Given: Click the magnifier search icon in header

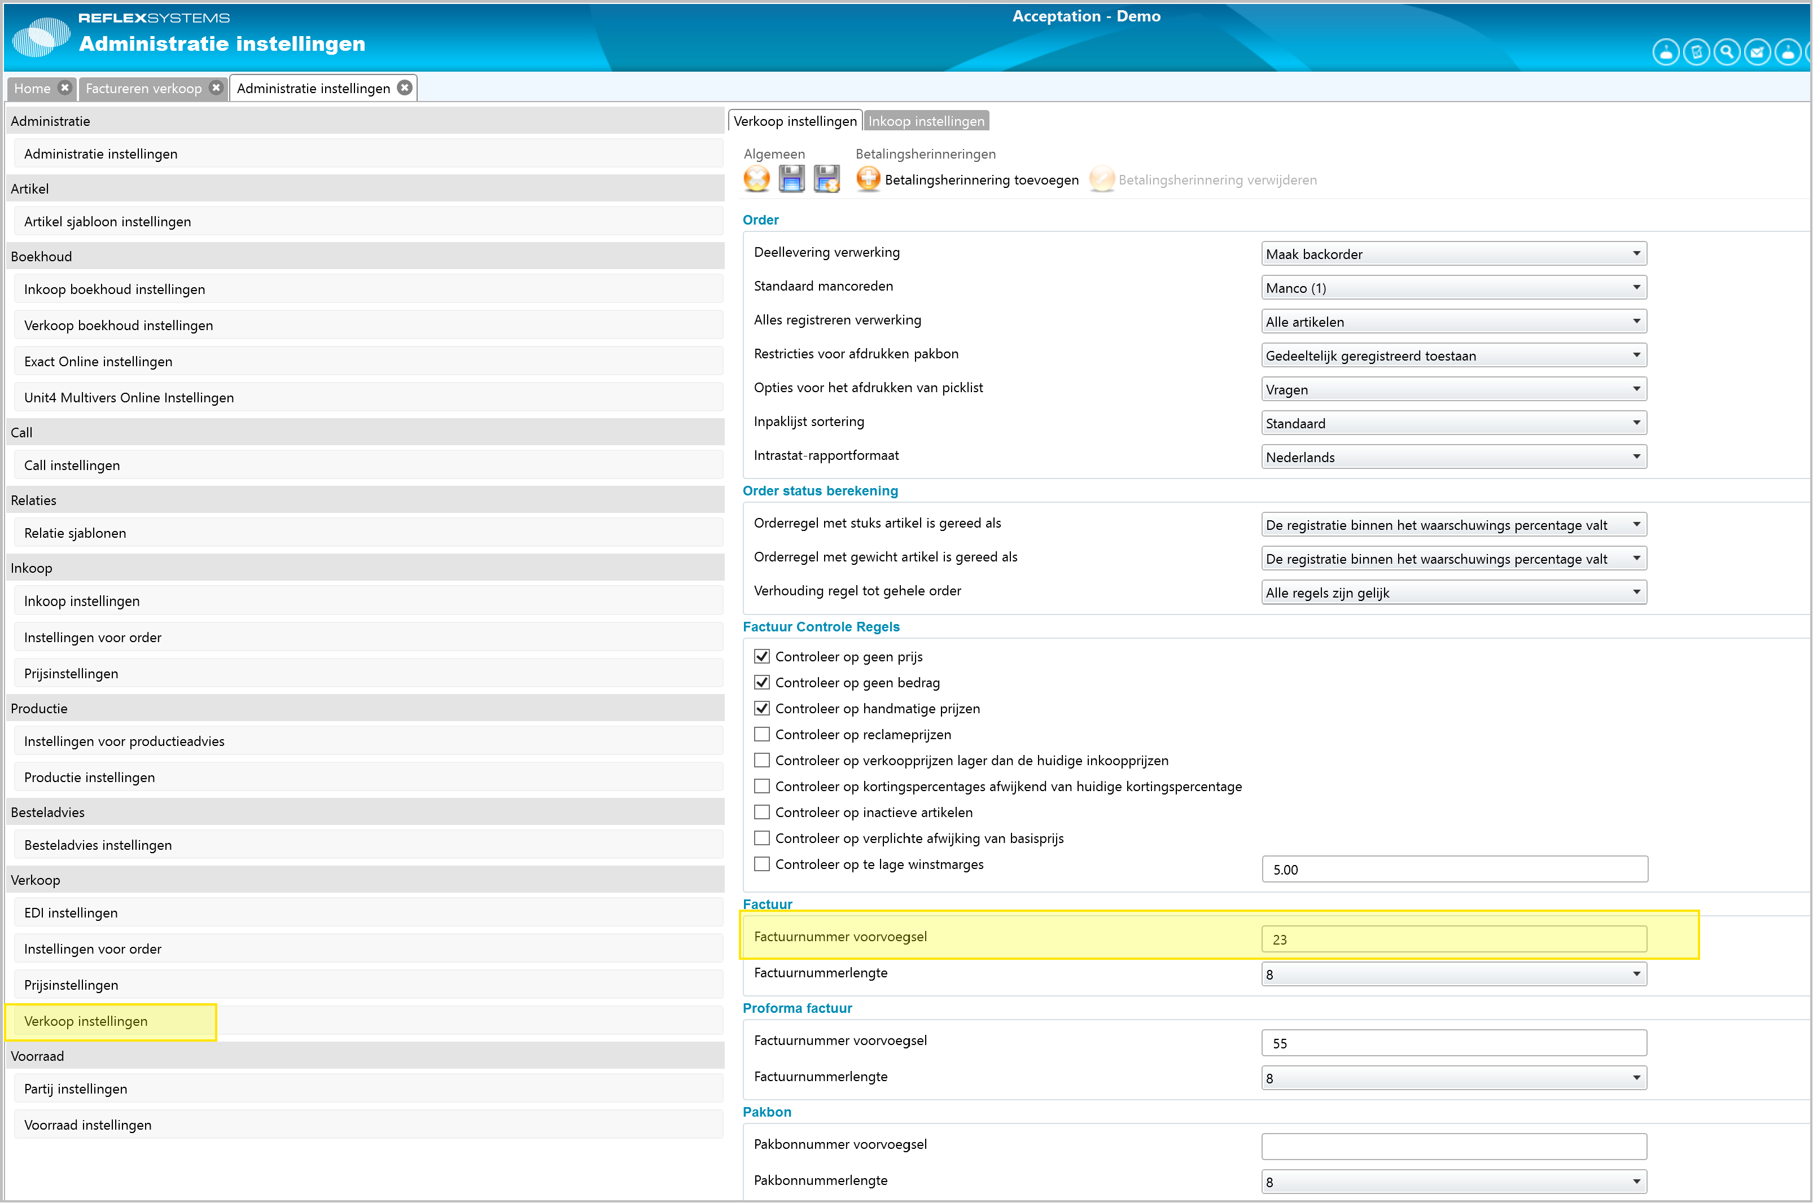Looking at the screenshot, I should [x=1726, y=52].
